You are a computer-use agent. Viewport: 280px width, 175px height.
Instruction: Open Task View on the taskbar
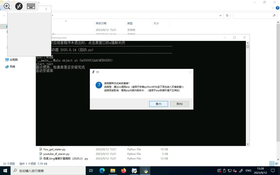(x=91, y=171)
